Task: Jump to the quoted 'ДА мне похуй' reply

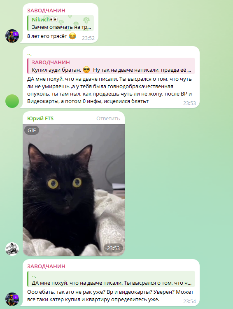Action: coord(111,279)
